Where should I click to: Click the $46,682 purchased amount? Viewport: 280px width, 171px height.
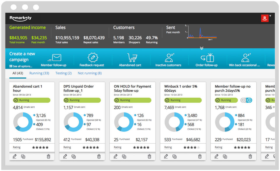pyautogui.click(x=193, y=140)
